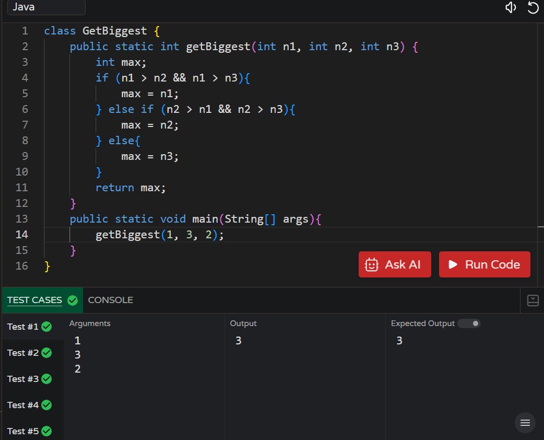The width and height of the screenshot is (544, 440).
Task: Click the Ask AI button
Action: [x=395, y=264]
